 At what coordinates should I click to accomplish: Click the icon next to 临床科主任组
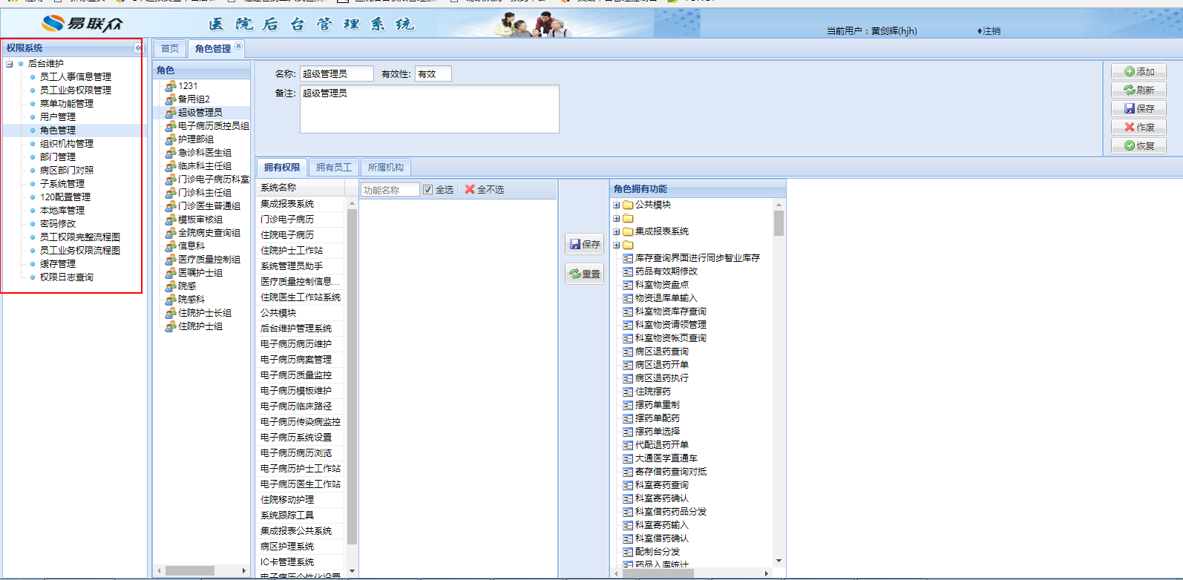click(x=170, y=166)
